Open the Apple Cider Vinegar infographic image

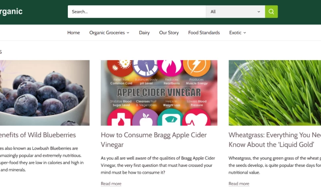159,93
